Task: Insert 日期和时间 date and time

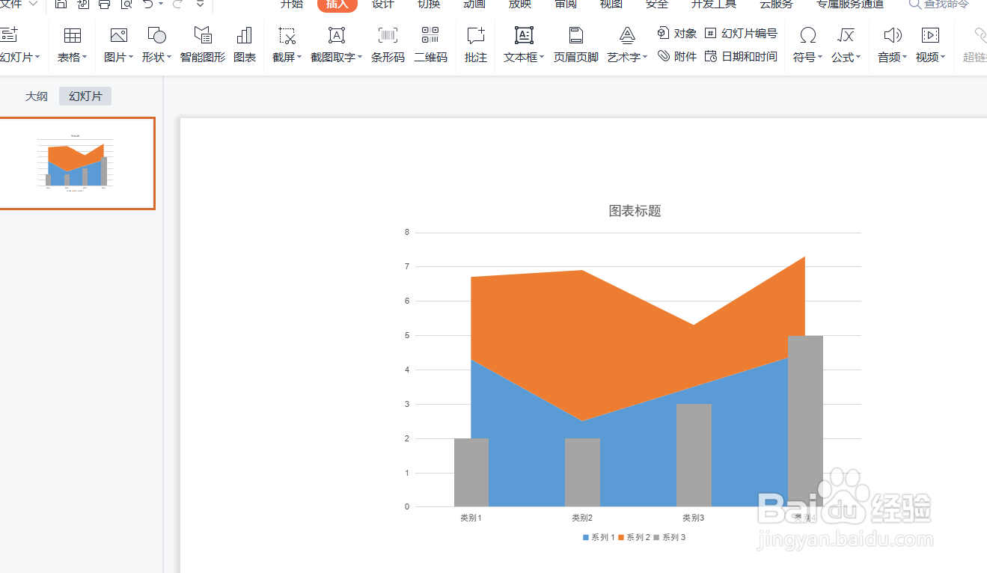Action: click(x=741, y=56)
